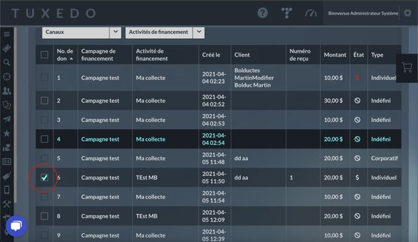This screenshot has width=418, height=242.
Task: Click amount 30,00 $ in row 2
Action: (333, 100)
